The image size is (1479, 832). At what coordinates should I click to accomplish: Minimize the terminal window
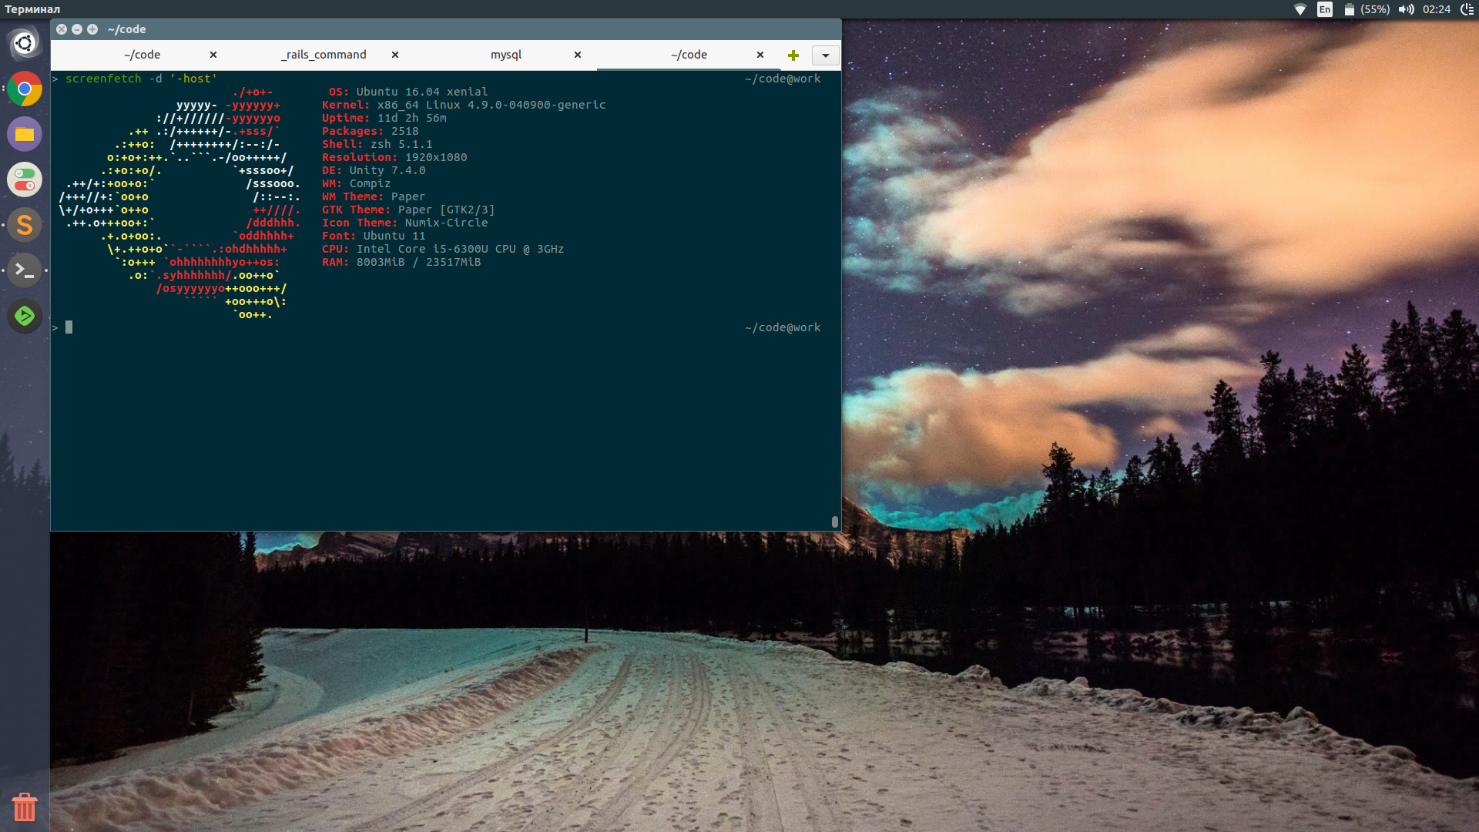click(x=77, y=29)
